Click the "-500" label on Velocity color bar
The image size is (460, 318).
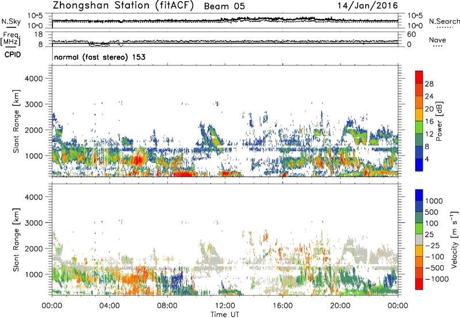[x=435, y=267]
